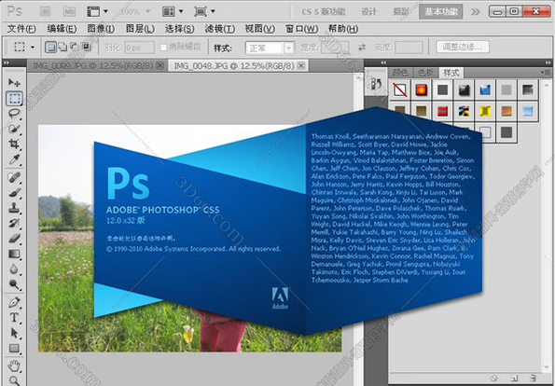The width and height of the screenshot is (555, 386).
Task: Select the Hand tool
Action: [x=14, y=365]
